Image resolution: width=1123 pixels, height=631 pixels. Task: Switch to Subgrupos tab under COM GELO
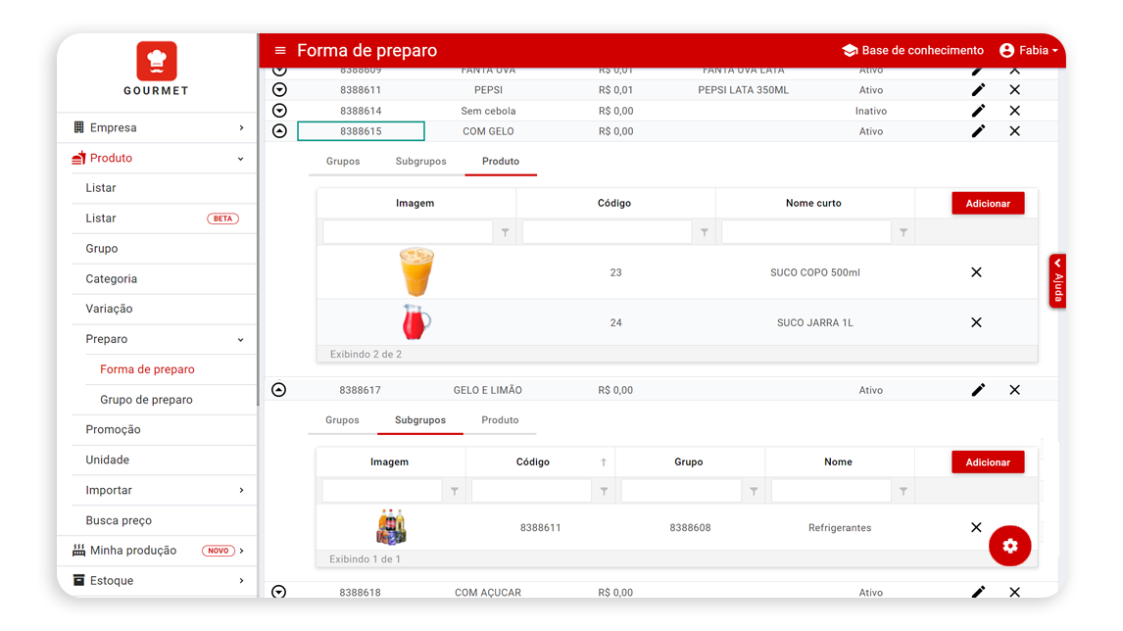(420, 161)
